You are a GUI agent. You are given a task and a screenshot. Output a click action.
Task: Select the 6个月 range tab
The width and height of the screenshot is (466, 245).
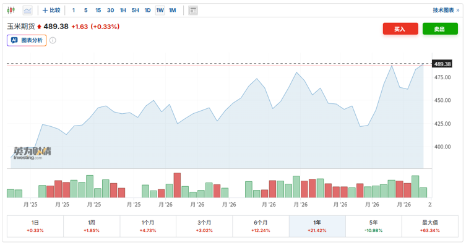point(261,226)
